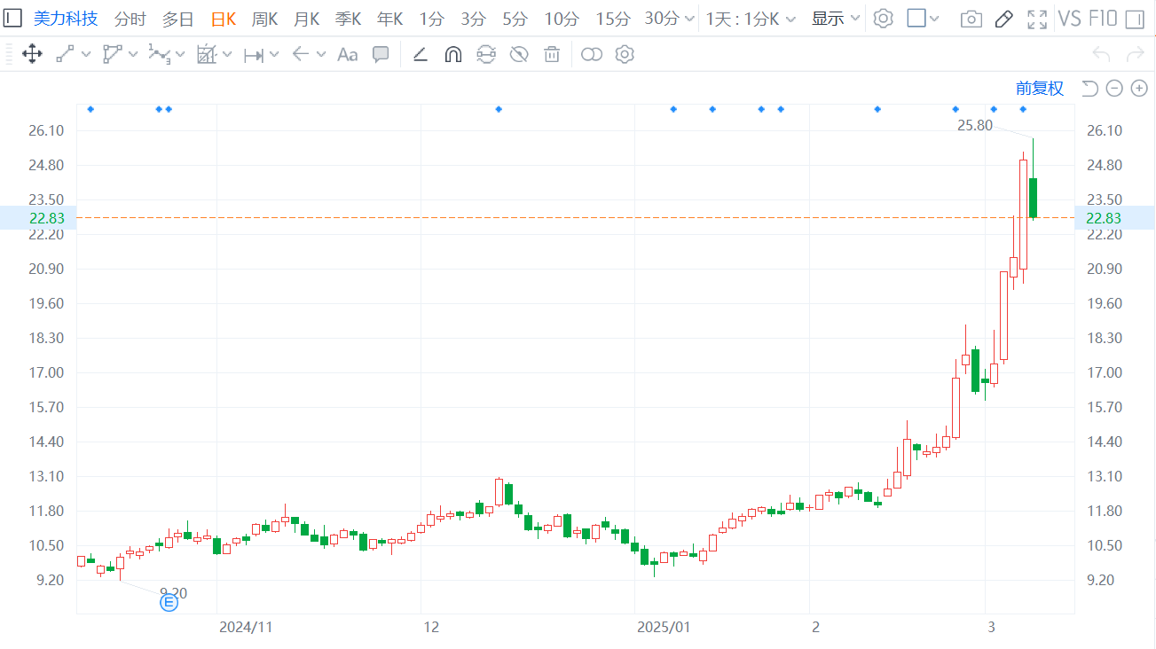Click the 22.83 price tag on right axis
The width and height of the screenshot is (1156, 649).
(1115, 218)
